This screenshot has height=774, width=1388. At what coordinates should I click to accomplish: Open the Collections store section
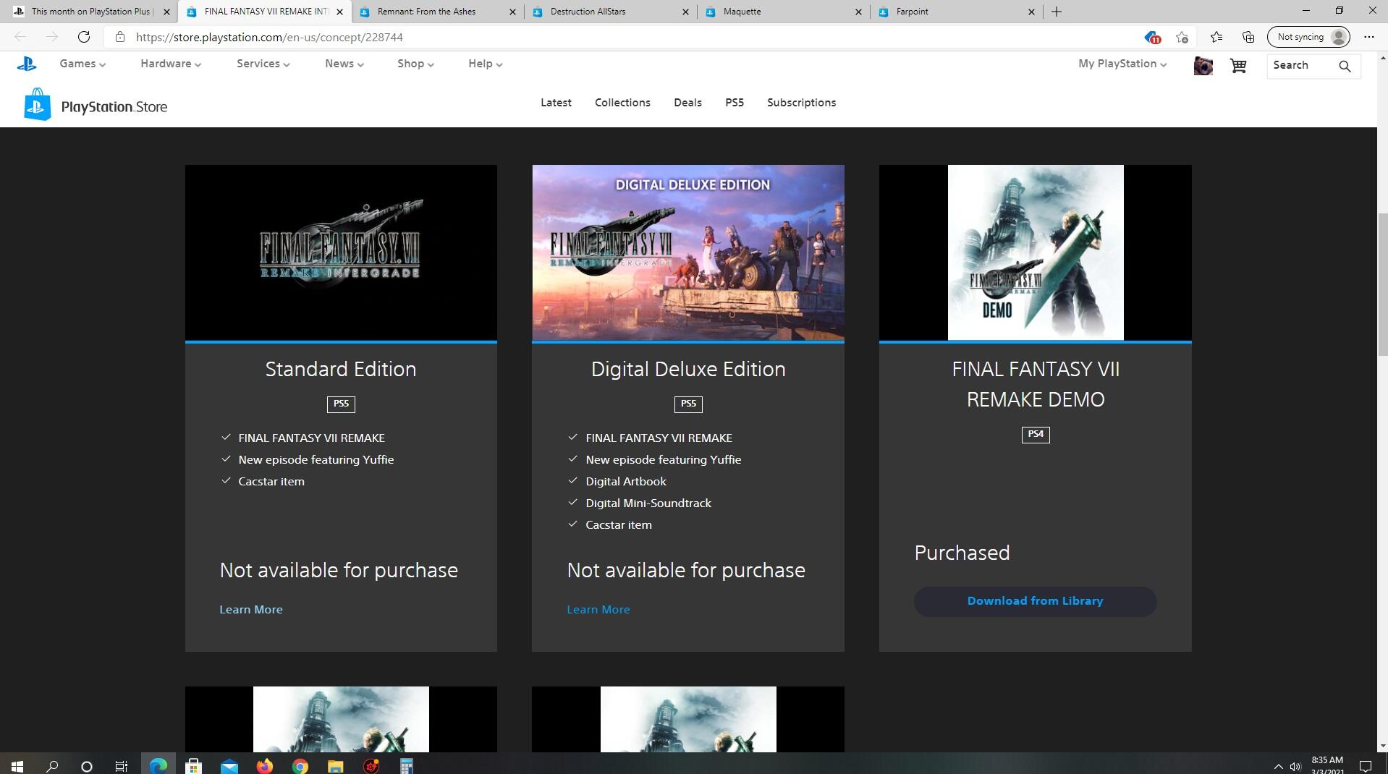tap(622, 103)
